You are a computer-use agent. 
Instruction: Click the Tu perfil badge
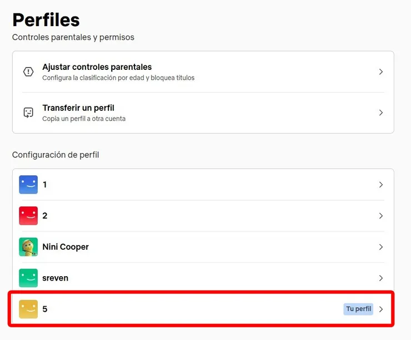(x=358, y=309)
